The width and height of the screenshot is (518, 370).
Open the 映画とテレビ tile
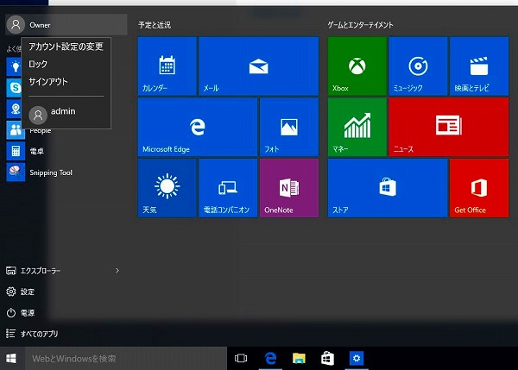pos(479,66)
